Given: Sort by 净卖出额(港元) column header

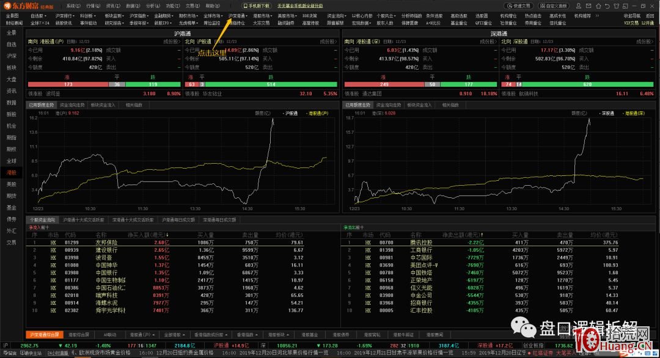Looking at the screenshot, I should coord(463,235).
